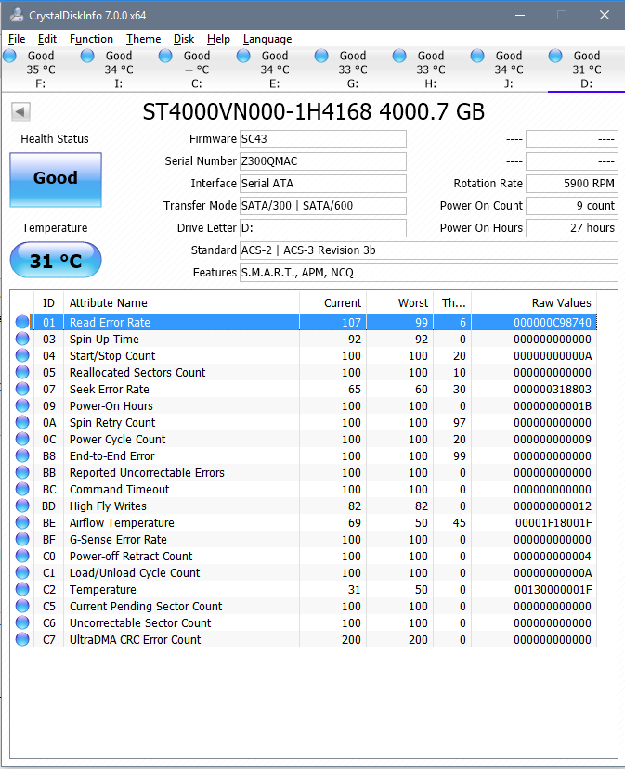Image resolution: width=625 pixels, height=769 pixels.
Task: Open the Edit menu
Action: (x=47, y=39)
